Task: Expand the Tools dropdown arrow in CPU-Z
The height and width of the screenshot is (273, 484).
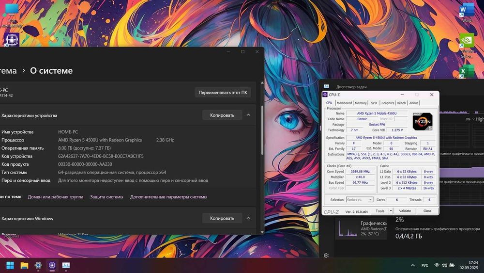Action: click(x=391, y=211)
